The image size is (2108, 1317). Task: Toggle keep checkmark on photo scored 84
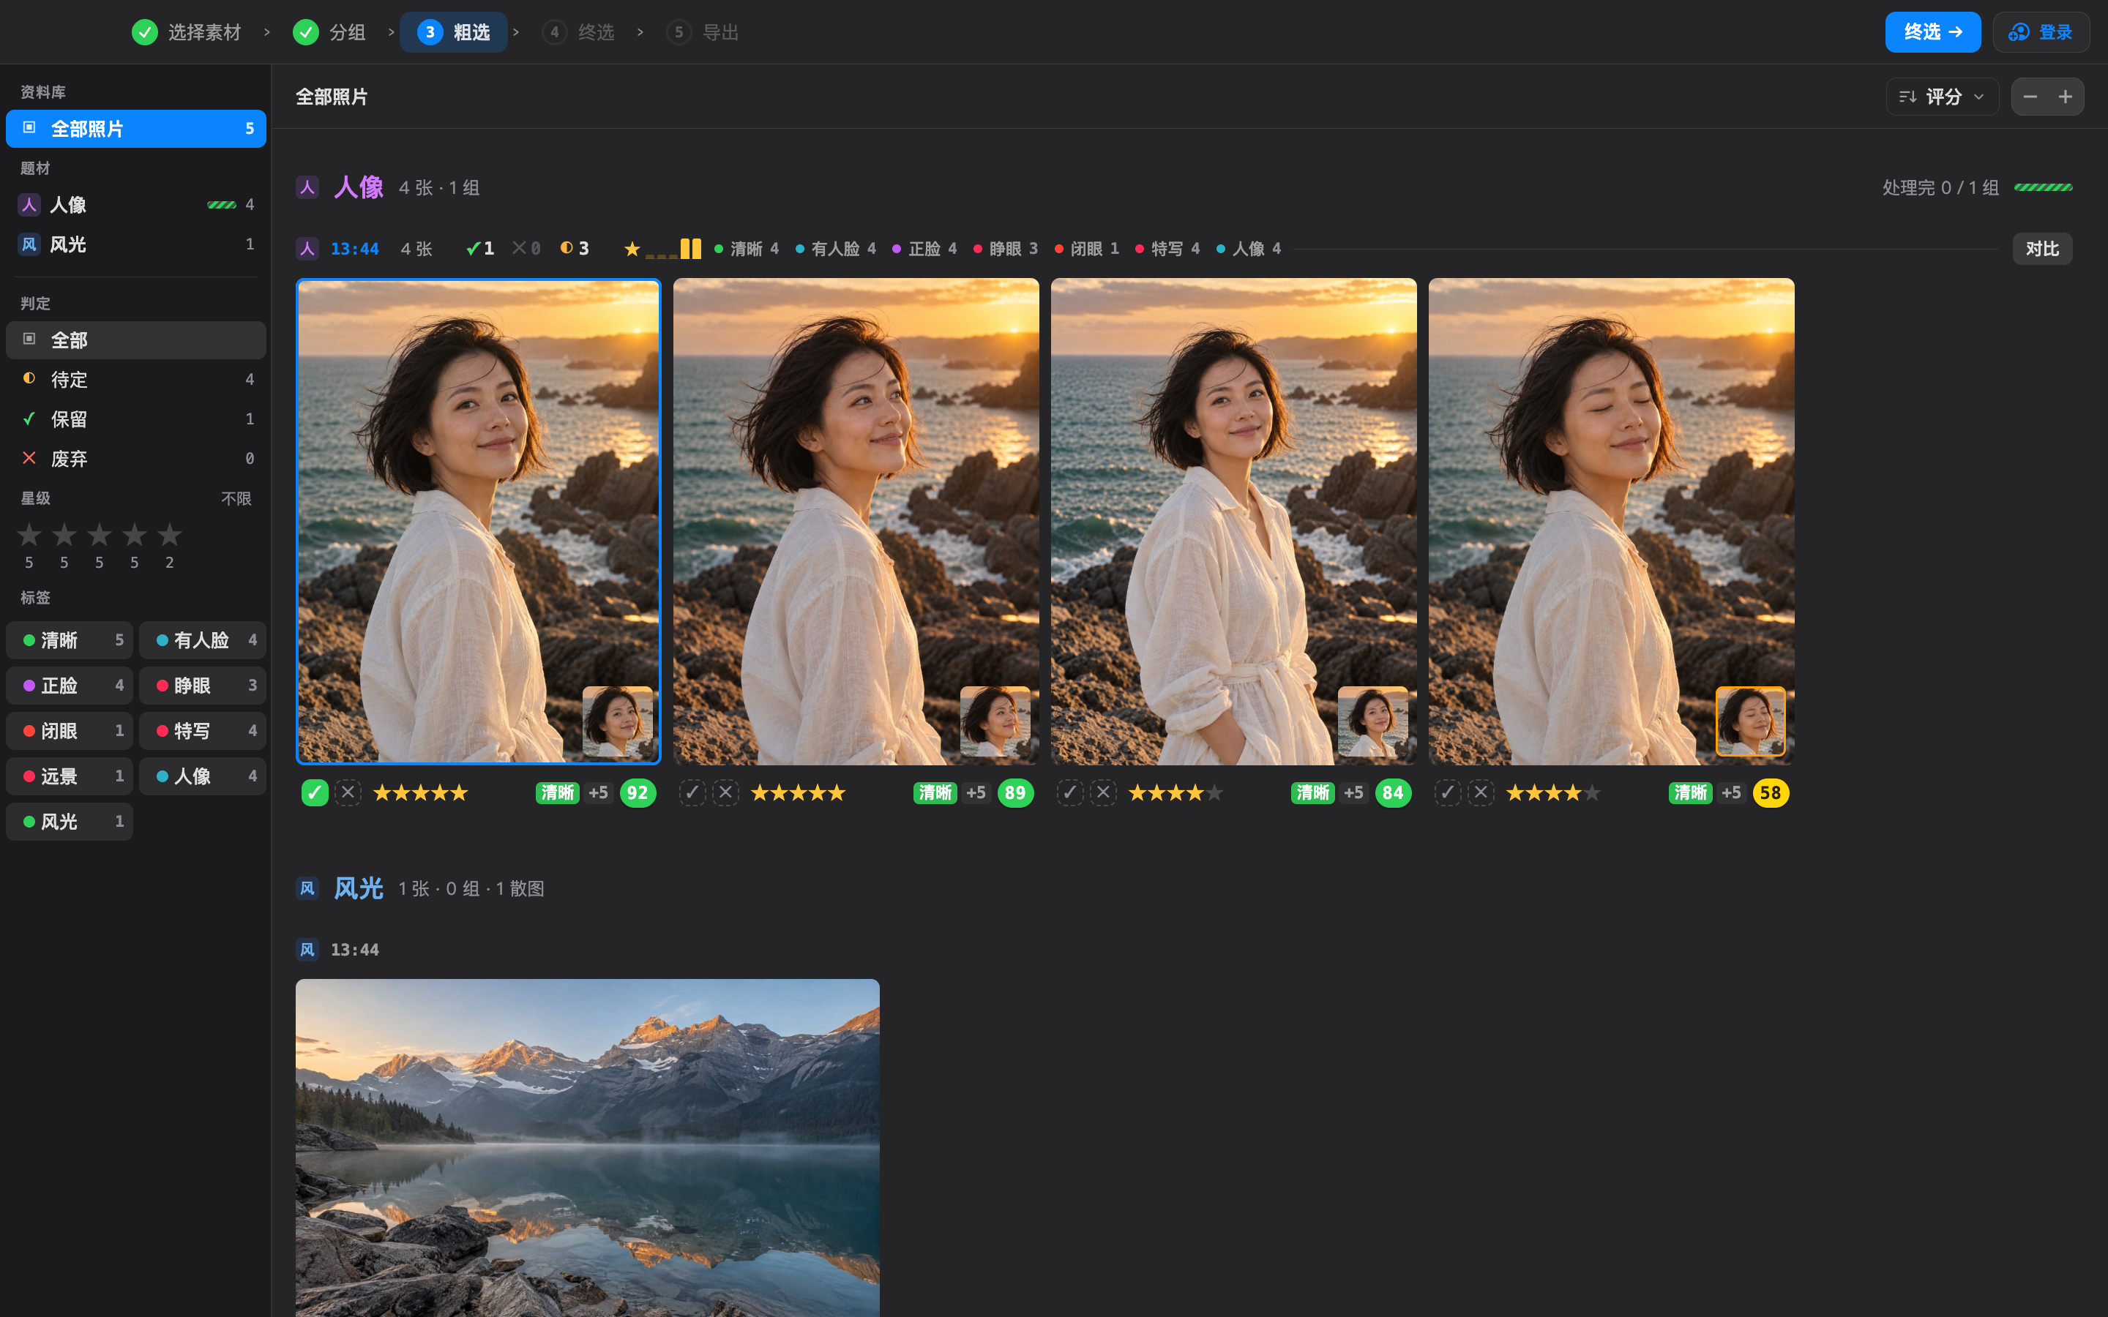coord(1069,792)
